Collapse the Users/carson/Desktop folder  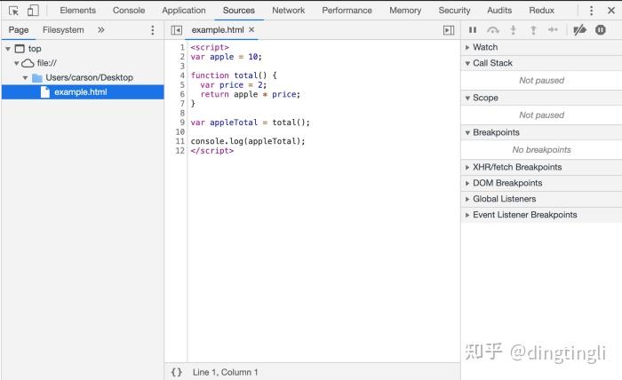[x=25, y=77]
